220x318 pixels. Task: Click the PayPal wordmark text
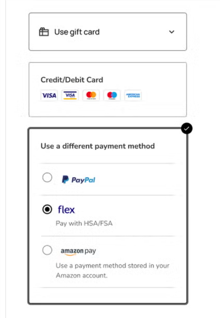[83, 180]
